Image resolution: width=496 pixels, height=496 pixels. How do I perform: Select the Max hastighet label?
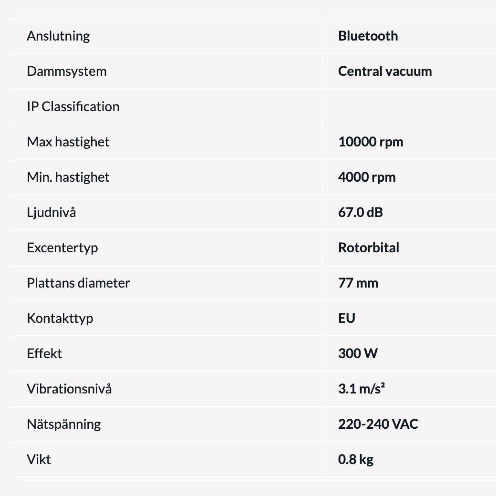coord(68,142)
